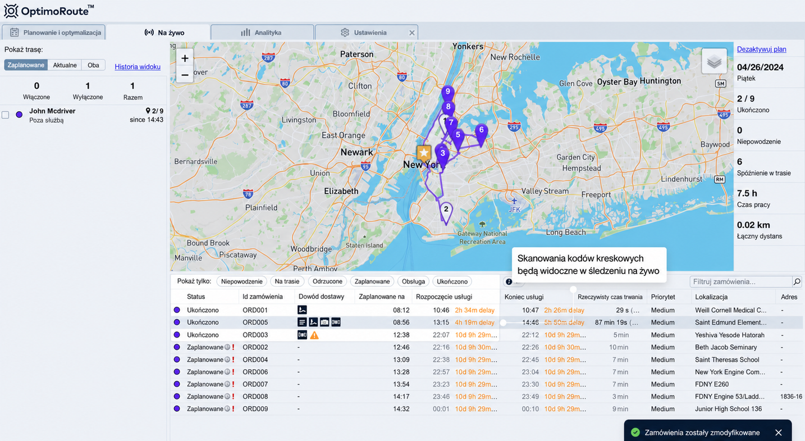The width and height of the screenshot is (805, 441).
Task: Open barcode scan icon for ORD003
Action: tap(302, 335)
